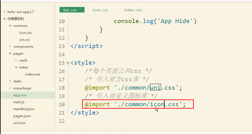Click the 每个页面公共css comment
The width and height of the screenshot is (252, 134).
(x=118, y=71)
